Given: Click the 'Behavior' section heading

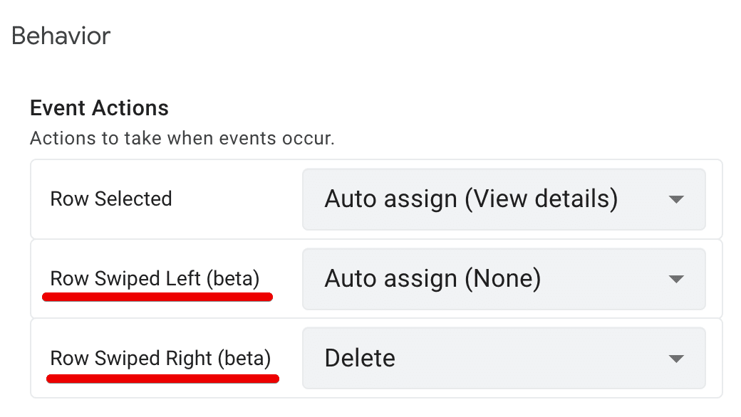Looking at the screenshot, I should coord(61,36).
